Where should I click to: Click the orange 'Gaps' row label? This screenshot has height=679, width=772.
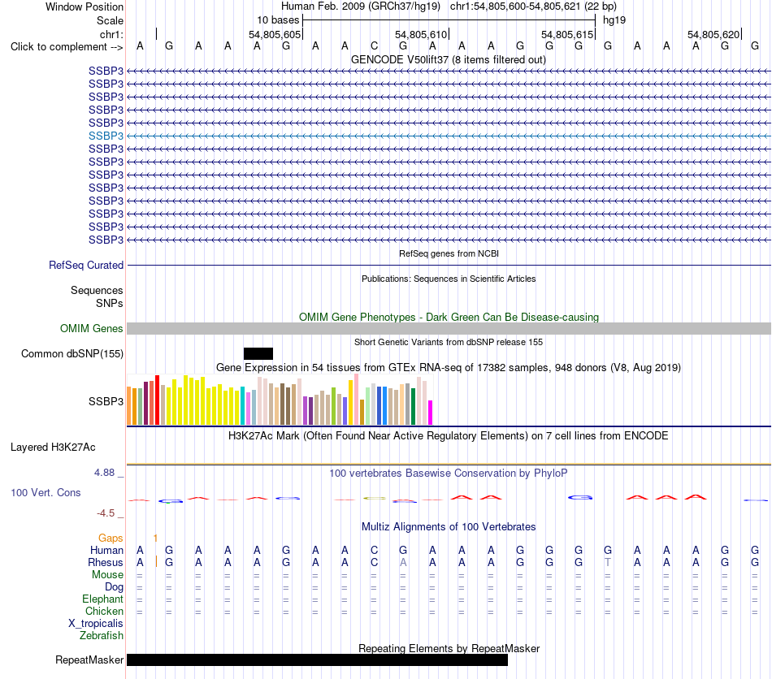click(111, 538)
